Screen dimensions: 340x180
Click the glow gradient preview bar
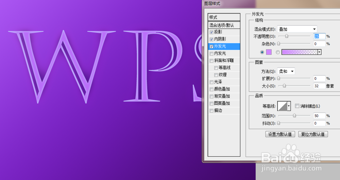pyautogui.click(x=300, y=52)
